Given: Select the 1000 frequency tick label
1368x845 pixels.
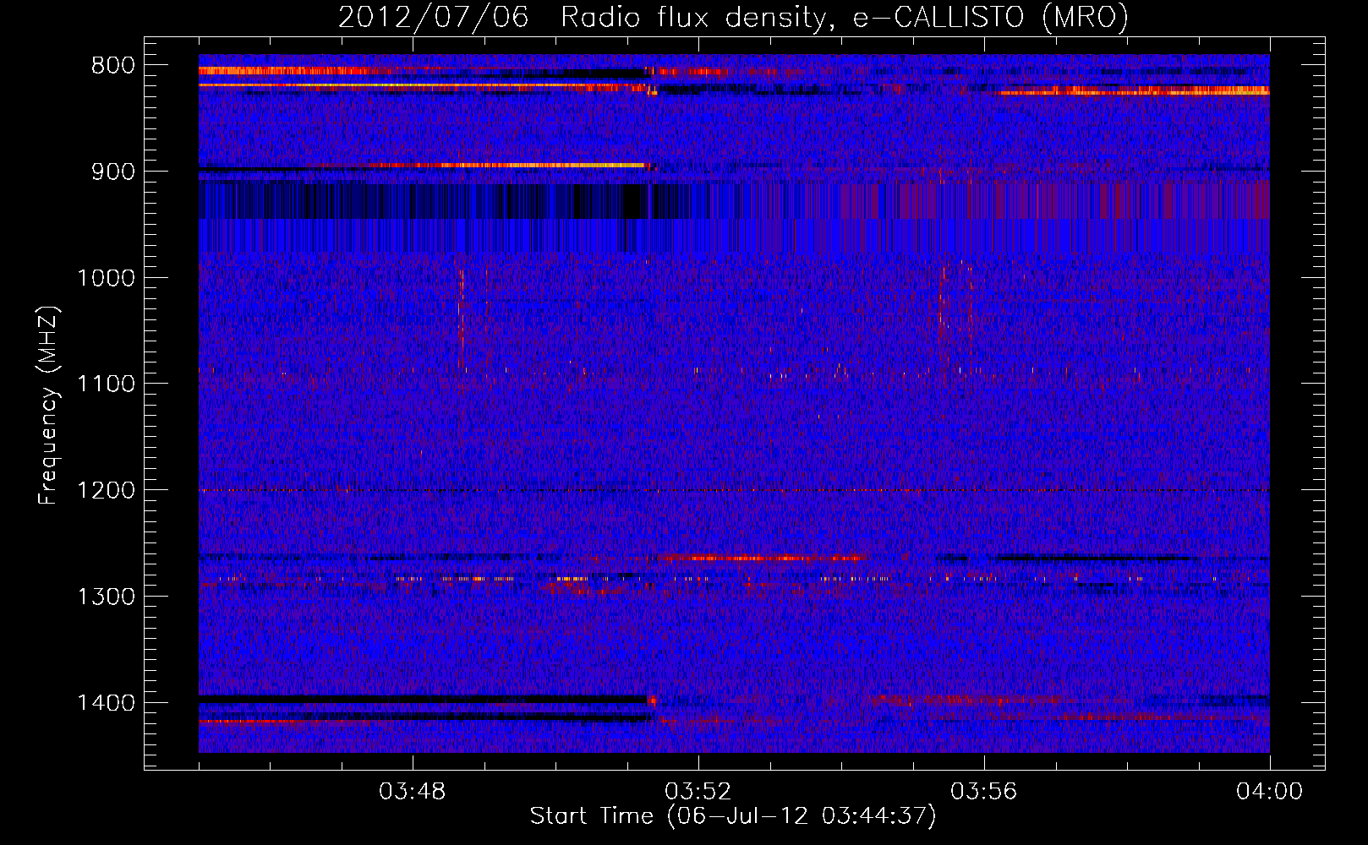Looking at the screenshot, I should [107, 278].
